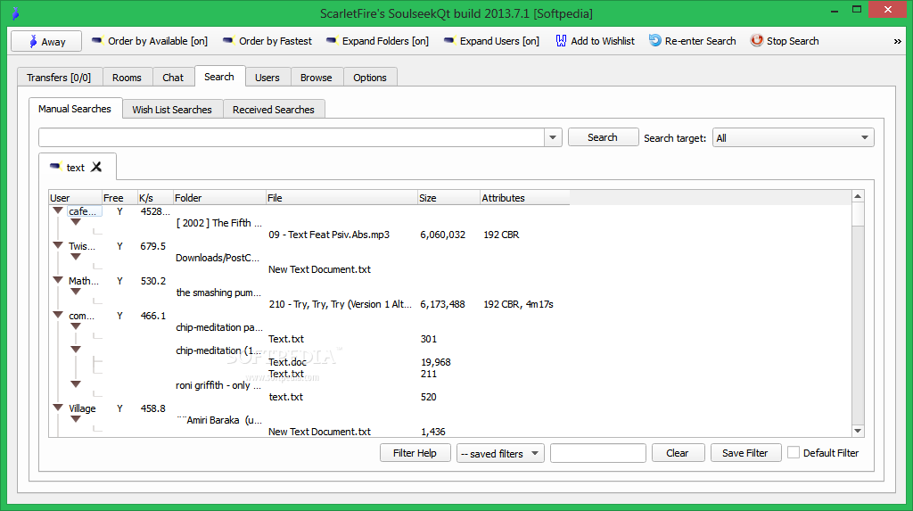Switch to the Chat tab

click(173, 78)
